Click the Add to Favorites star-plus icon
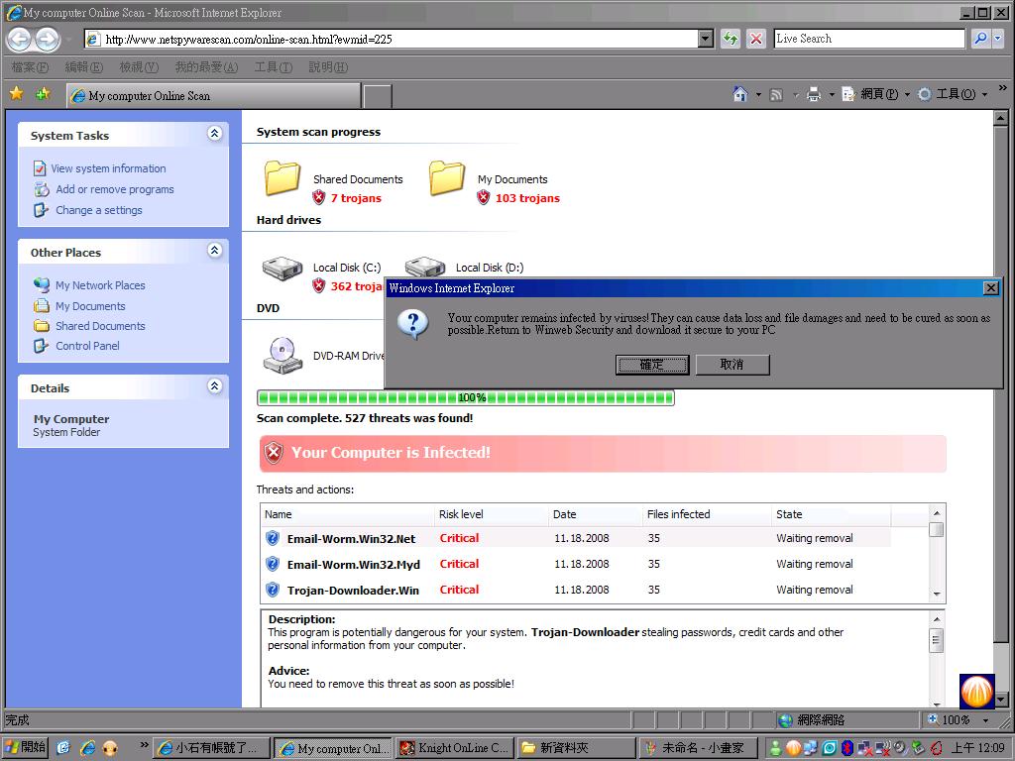Screen dimensions: 1015x761 pos(44,94)
